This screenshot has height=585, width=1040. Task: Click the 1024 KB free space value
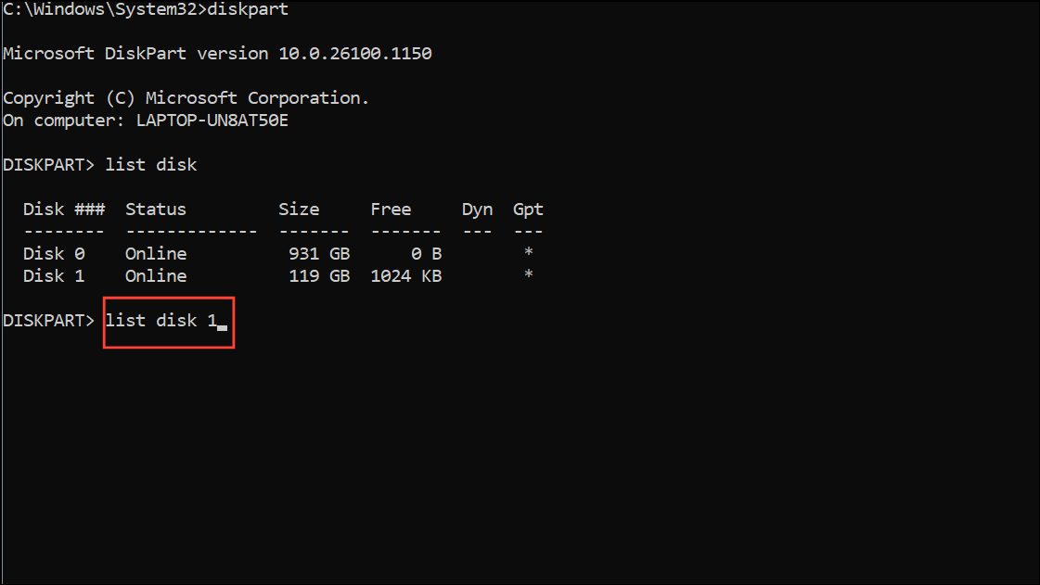[x=406, y=276]
